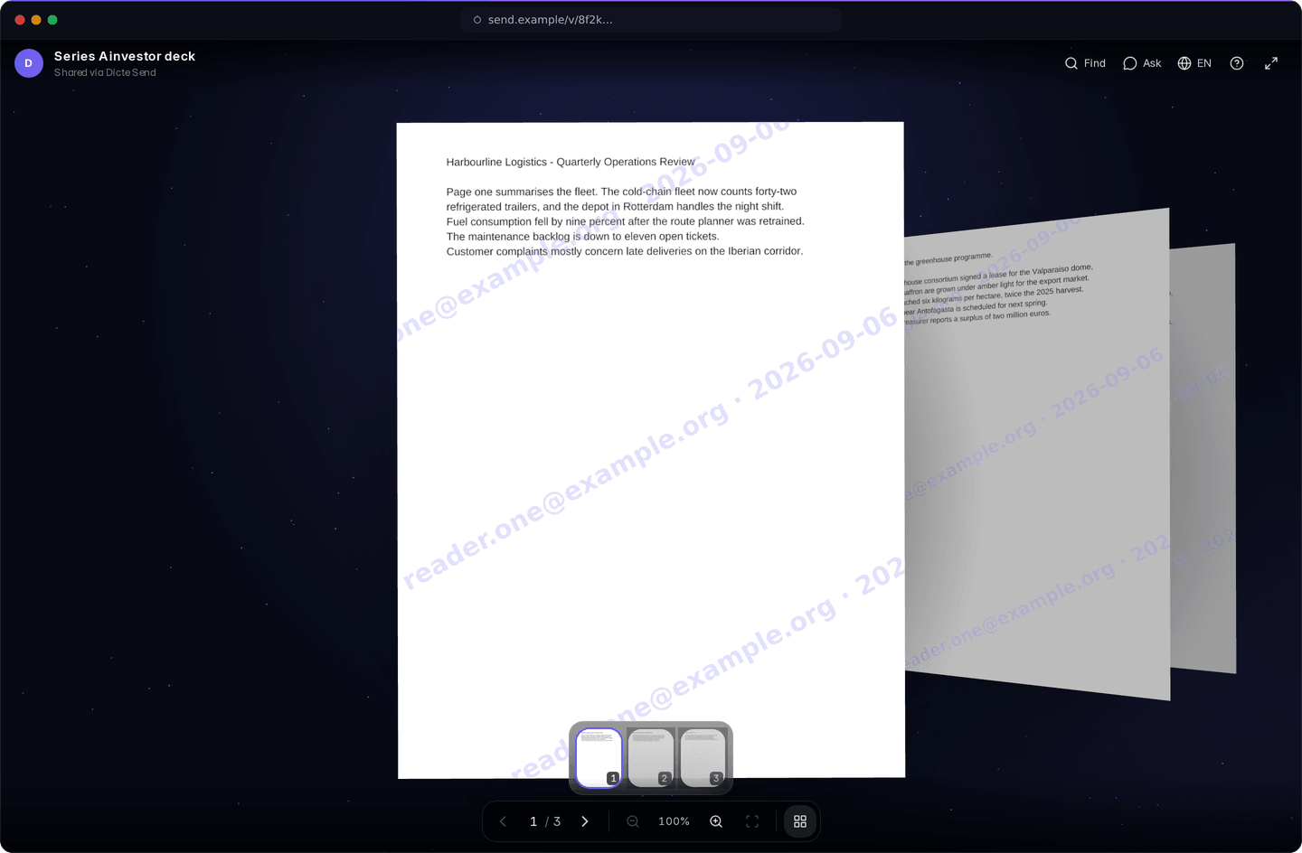
Task: Open the EN language selector
Action: (1194, 63)
